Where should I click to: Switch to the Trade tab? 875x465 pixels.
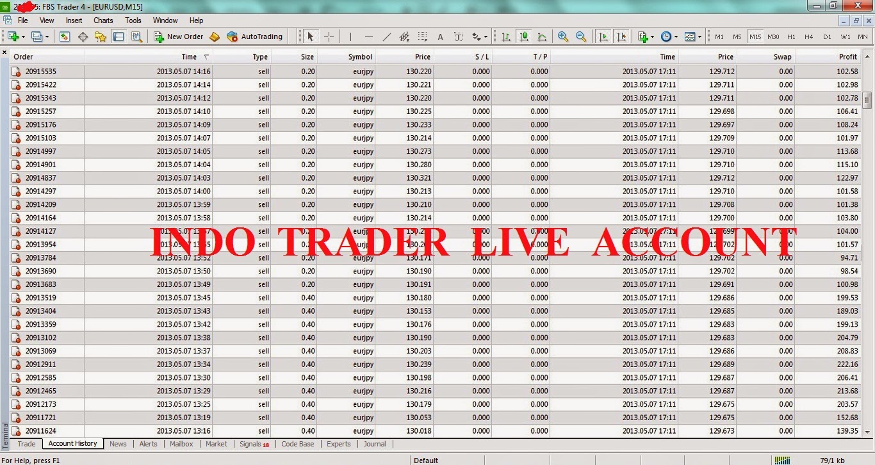[26, 444]
